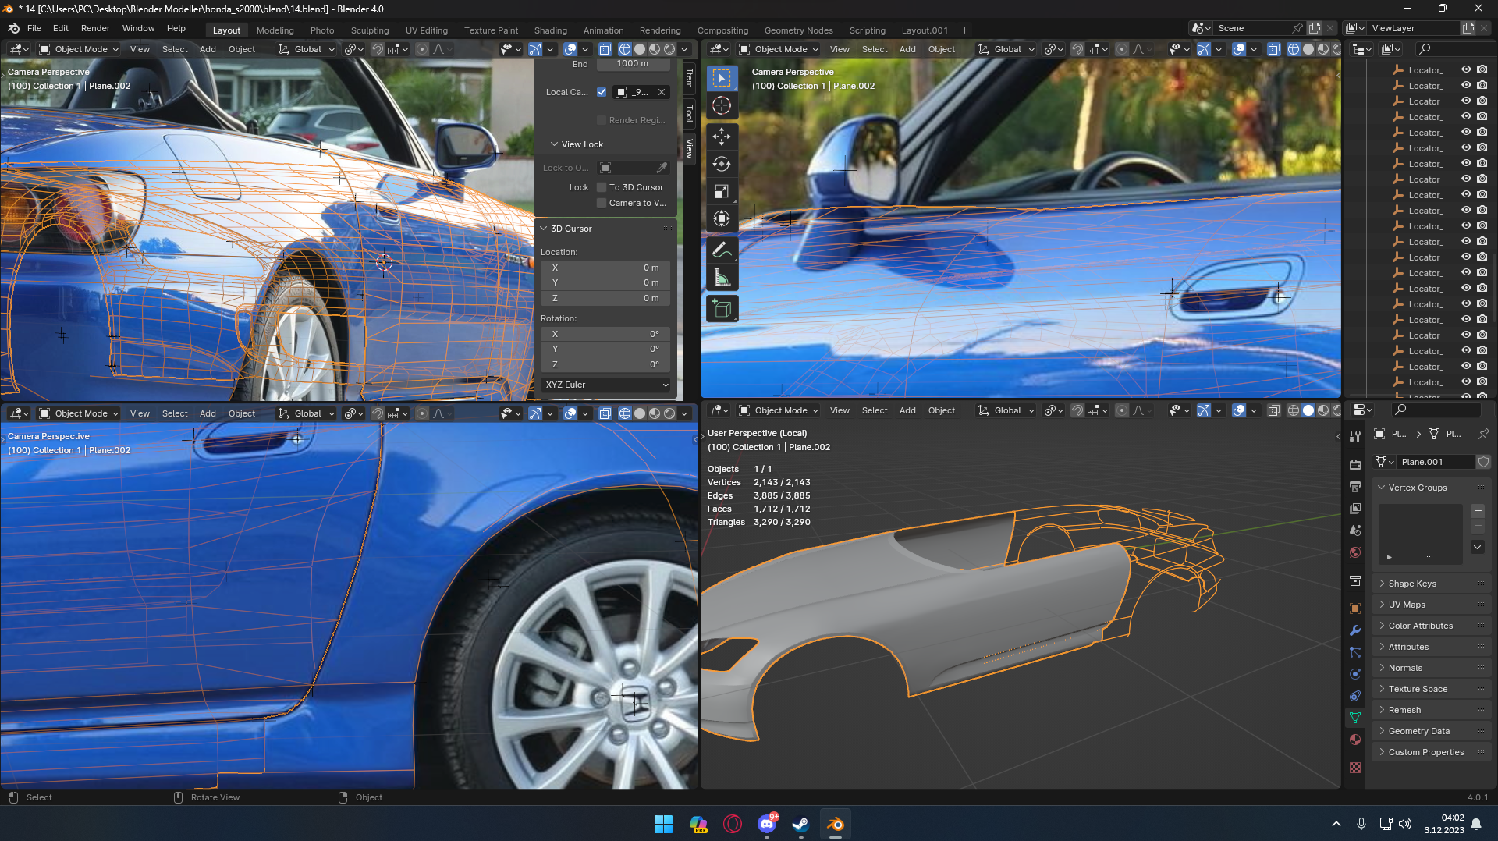The height and width of the screenshot is (841, 1498).
Task: Select the Select Box tool in top-right viewport
Action: click(x=722, y=78)
